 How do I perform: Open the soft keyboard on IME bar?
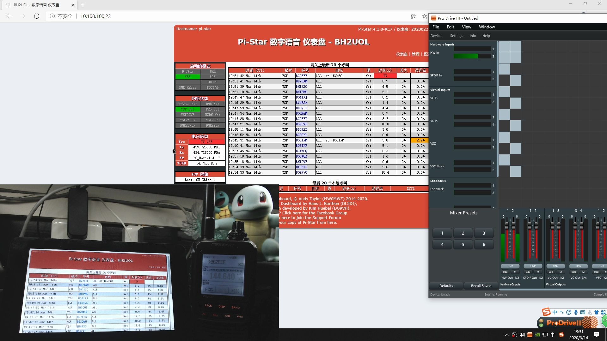pyautogui.click(x=583, y=312)
